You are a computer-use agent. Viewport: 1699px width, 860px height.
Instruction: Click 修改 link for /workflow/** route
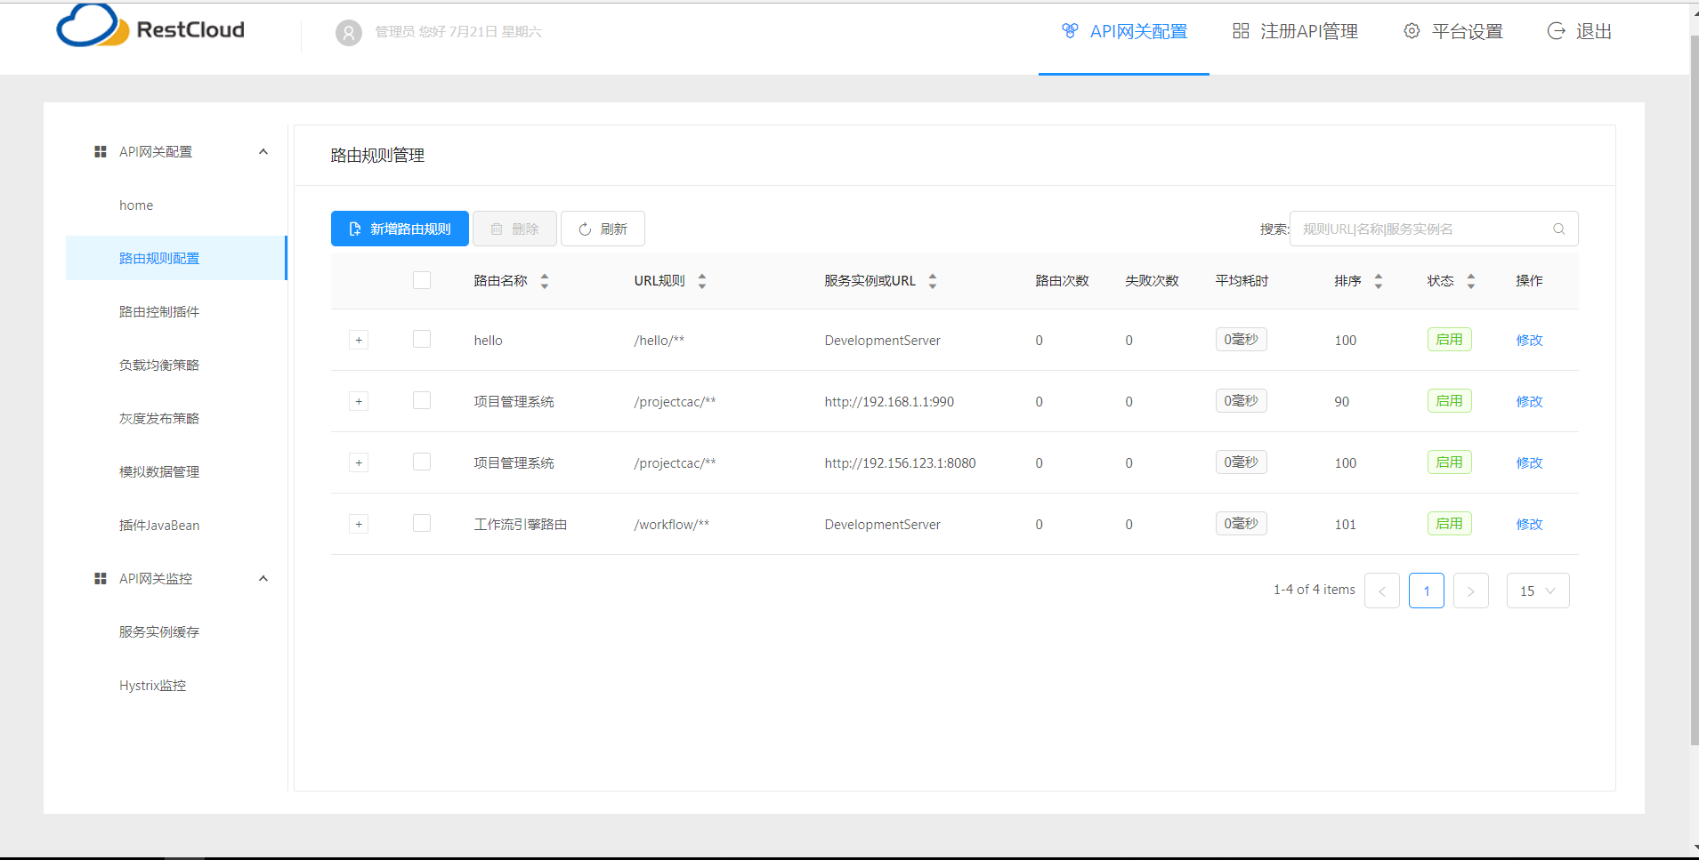[x=1529, y=525]
